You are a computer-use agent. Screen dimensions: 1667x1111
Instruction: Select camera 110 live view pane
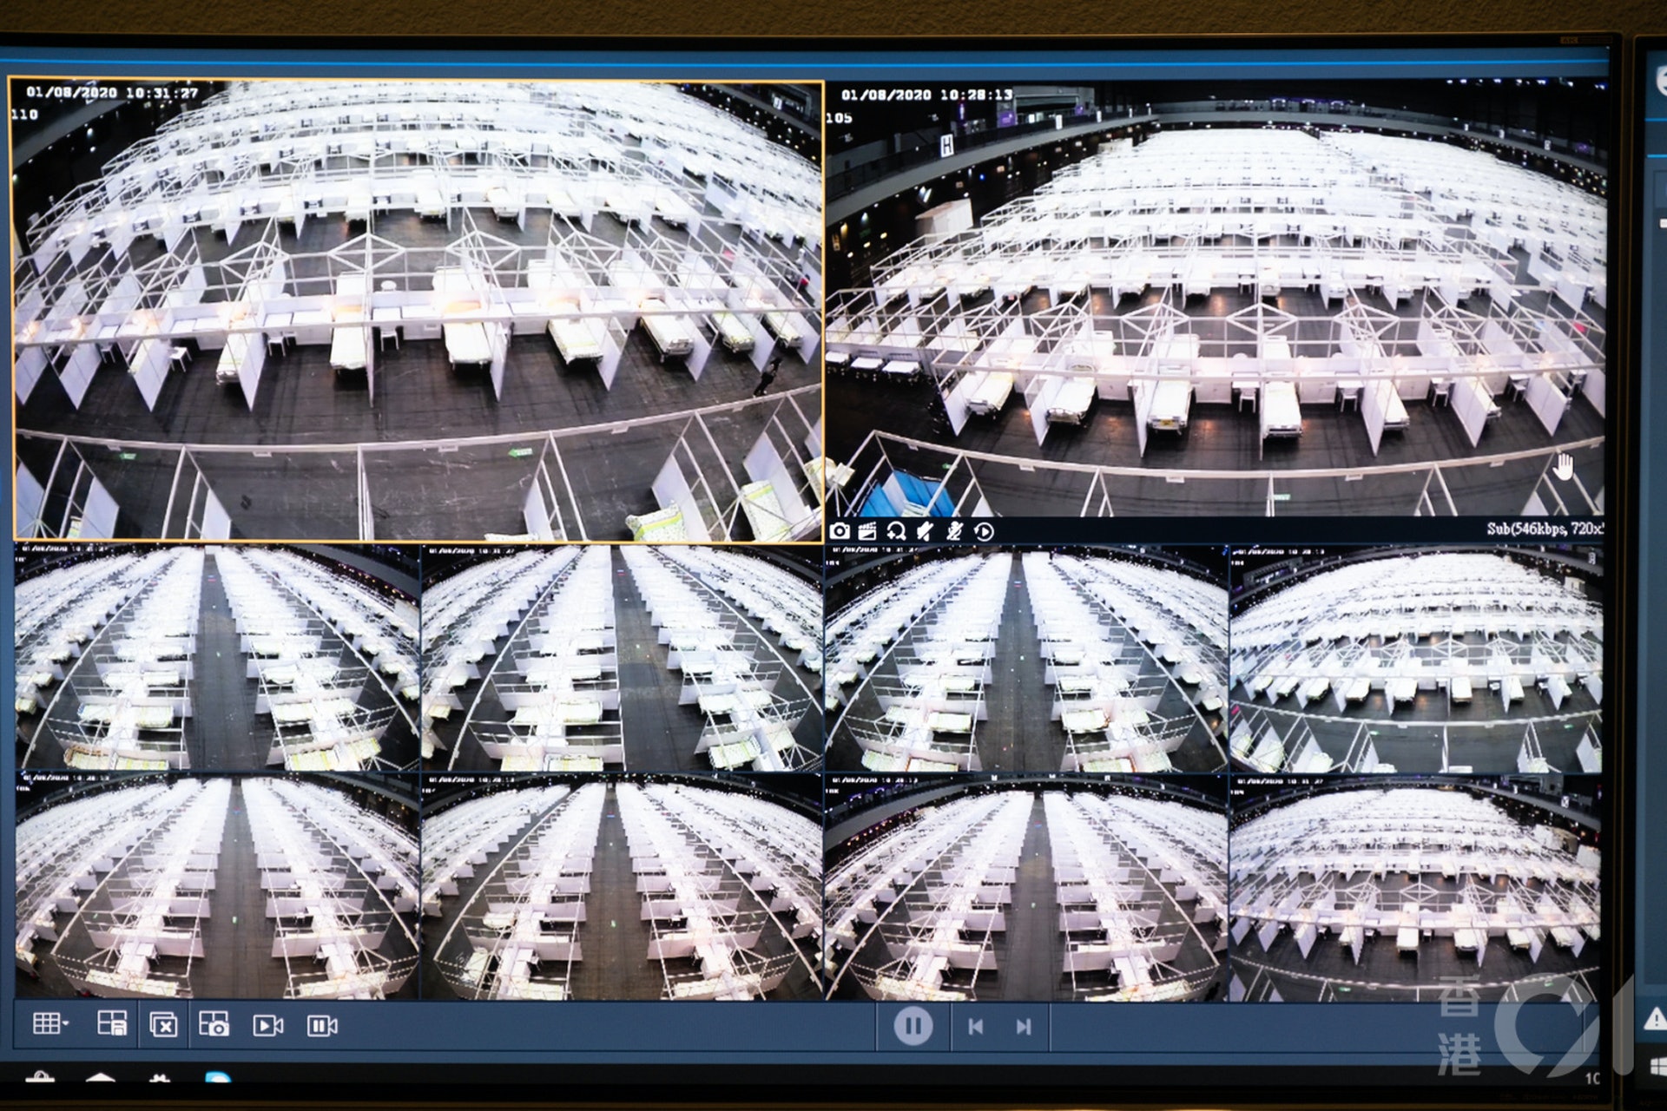(417, 311)
